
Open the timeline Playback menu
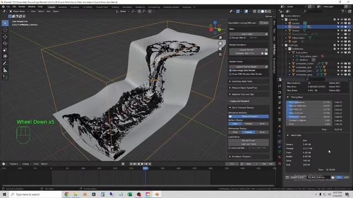15,164
